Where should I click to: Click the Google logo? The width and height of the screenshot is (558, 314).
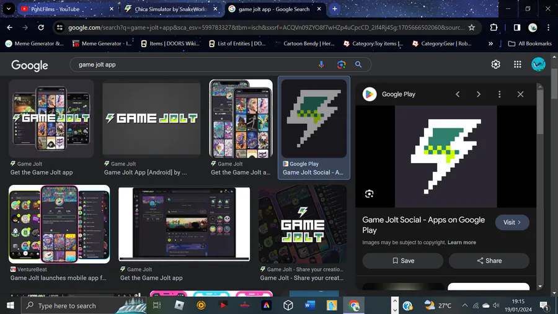click(x=30, y=65)
